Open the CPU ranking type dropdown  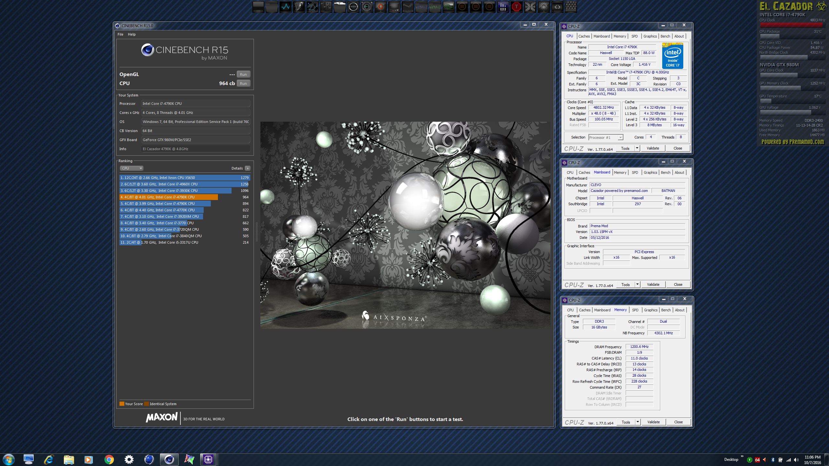point(131,168)
